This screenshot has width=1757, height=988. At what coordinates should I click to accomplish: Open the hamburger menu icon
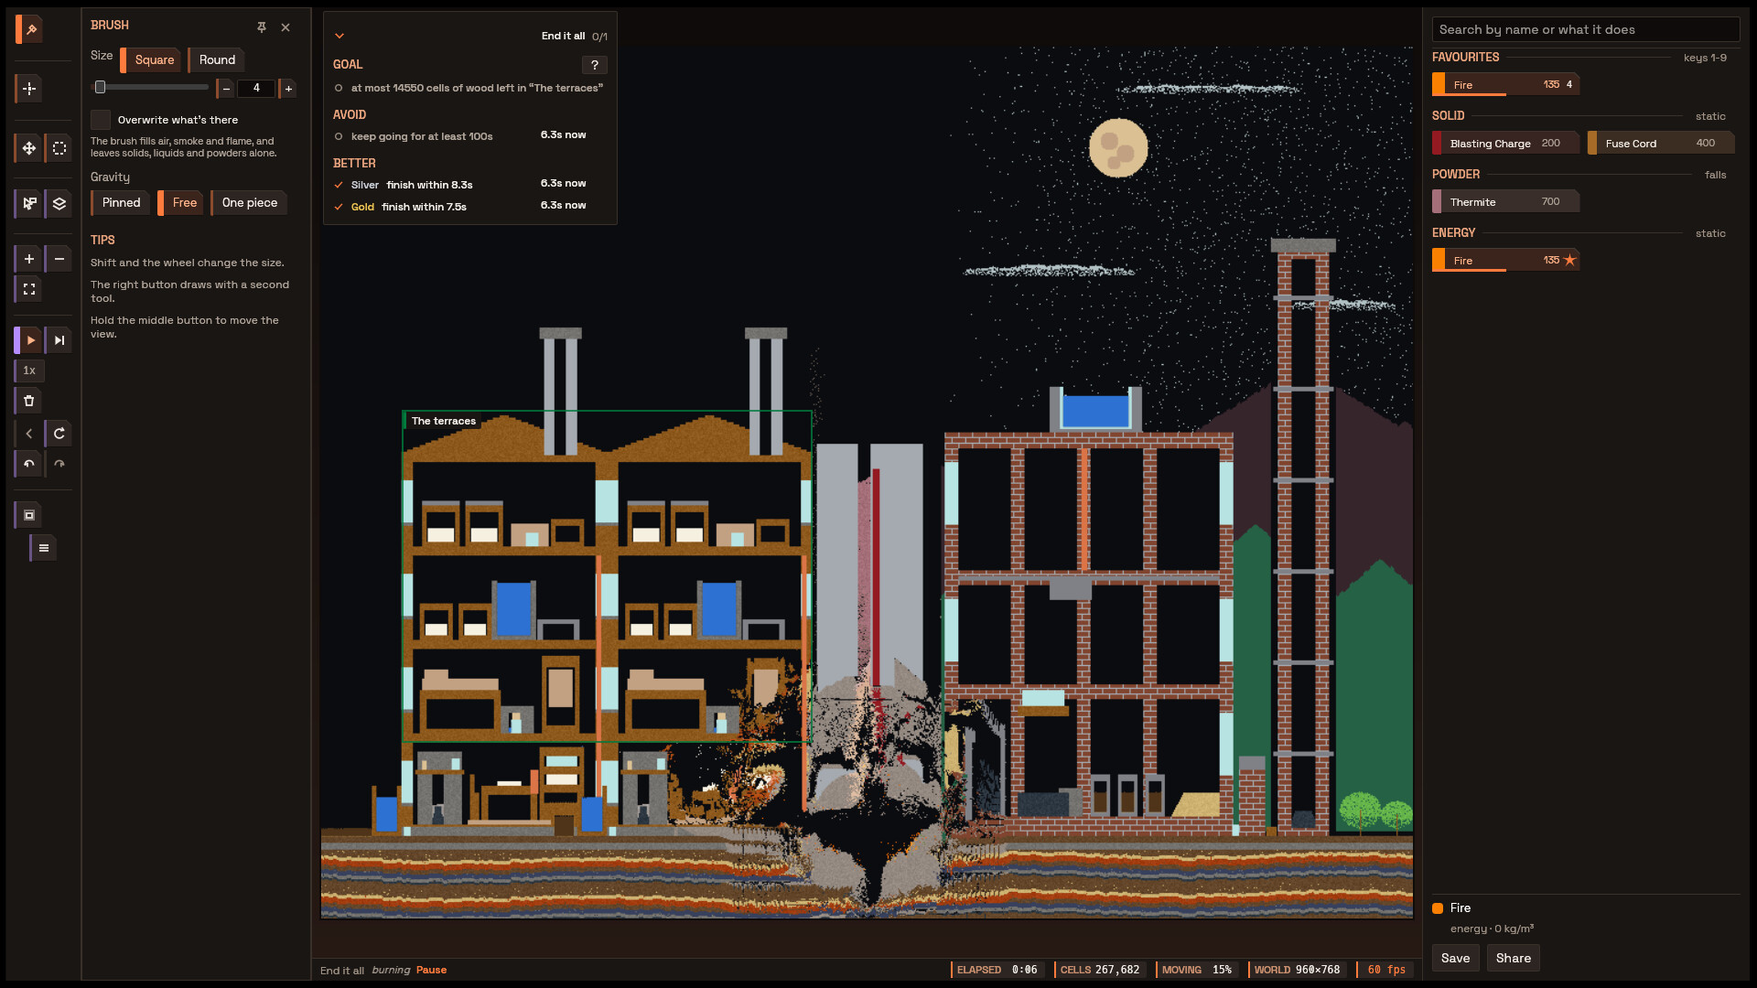[x=44, y=548]
